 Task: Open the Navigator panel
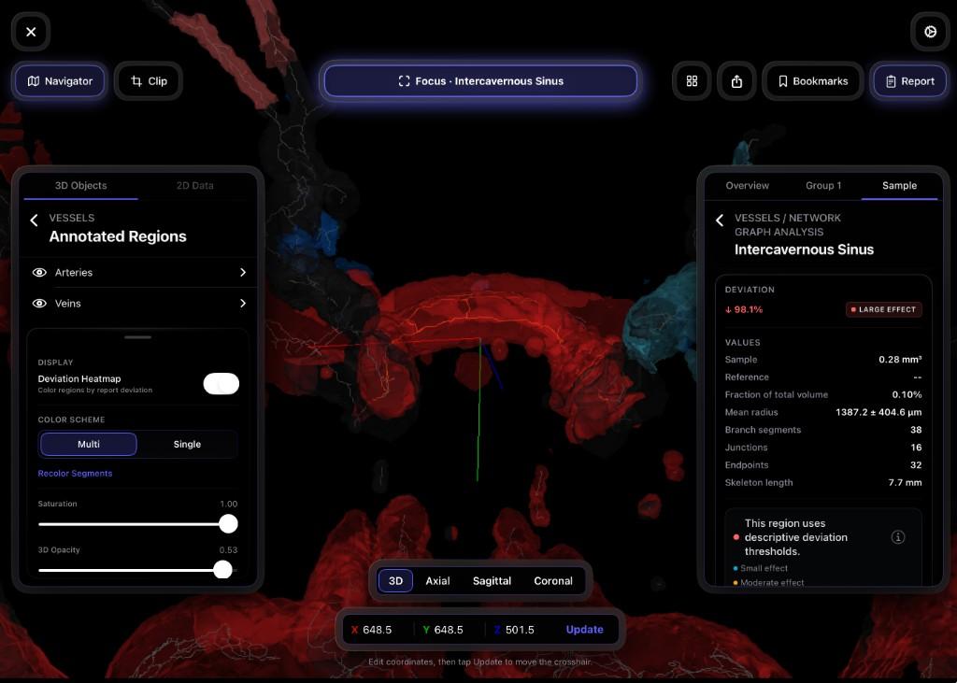(x=60, y=81)
